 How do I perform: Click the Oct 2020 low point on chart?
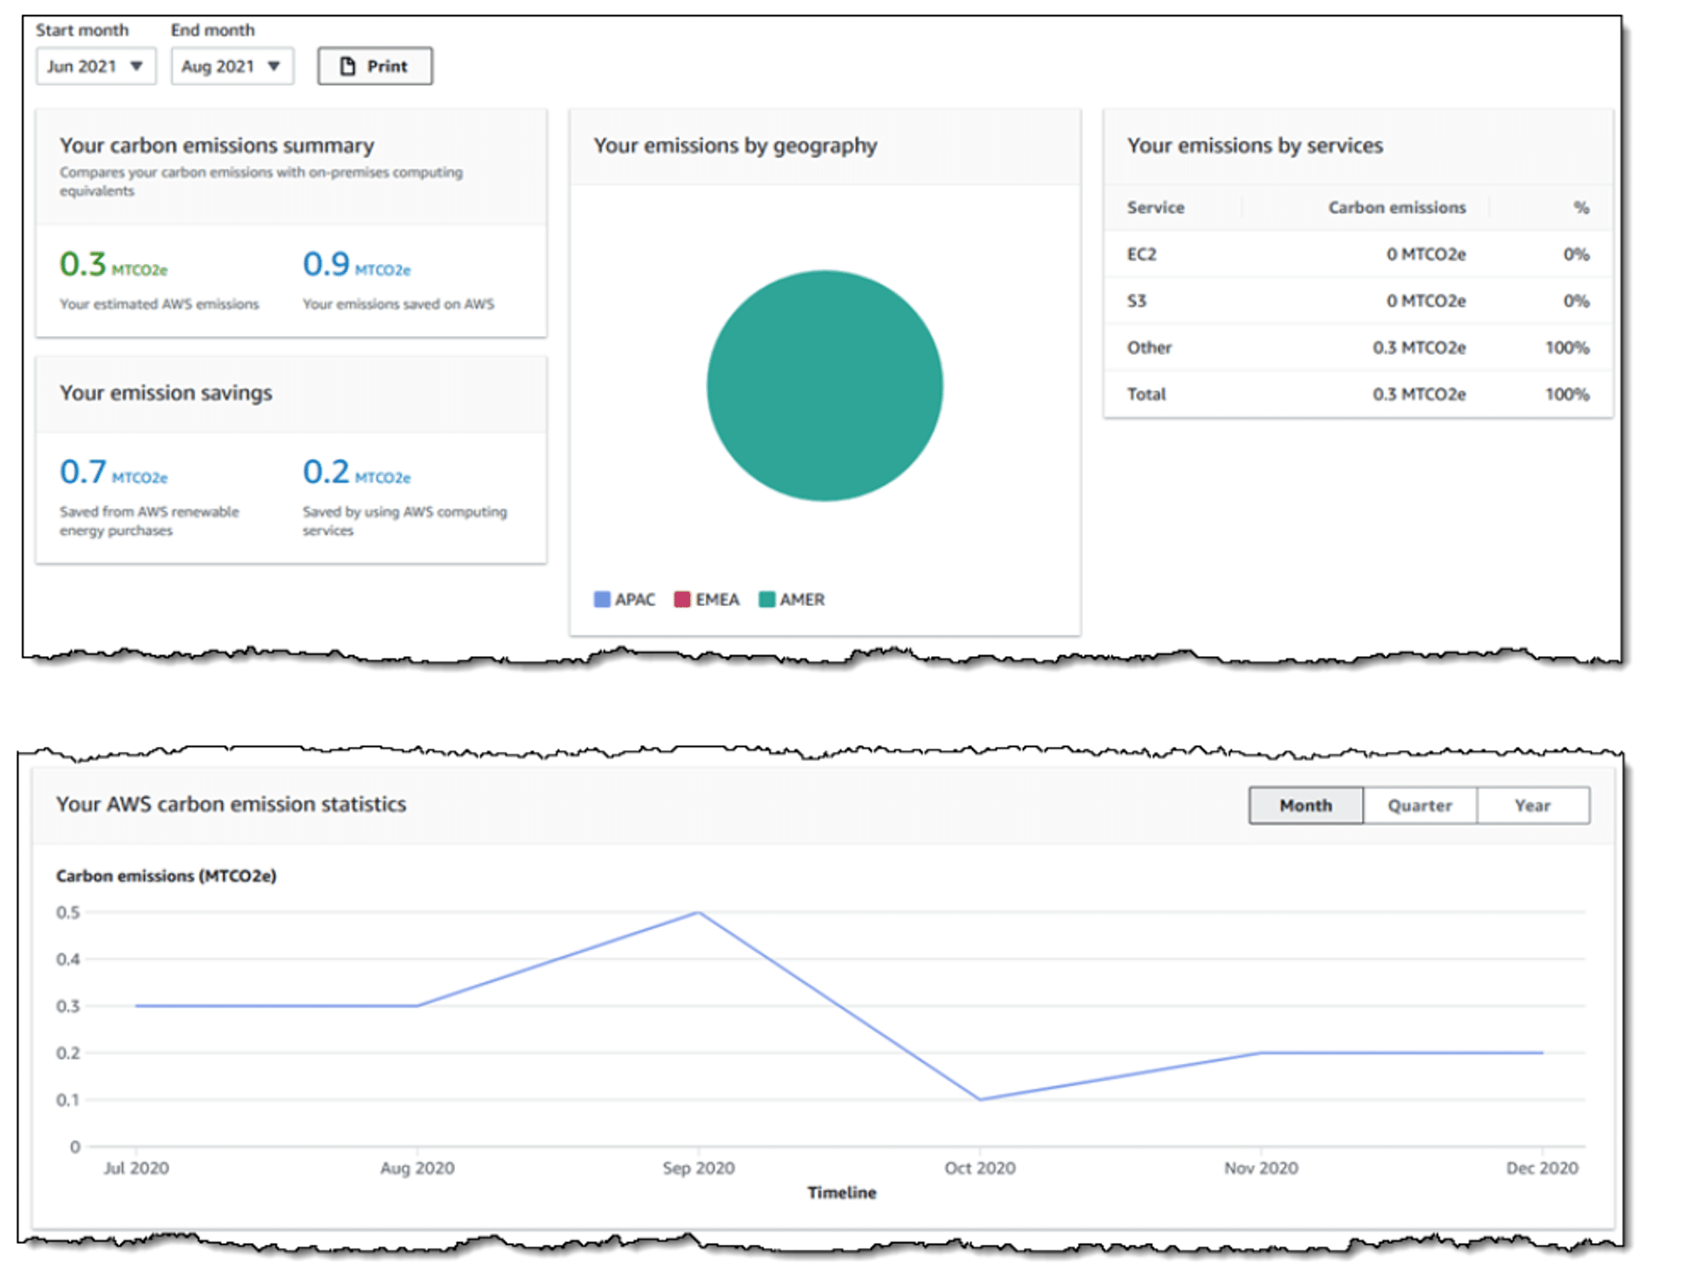pos(980,1099)
